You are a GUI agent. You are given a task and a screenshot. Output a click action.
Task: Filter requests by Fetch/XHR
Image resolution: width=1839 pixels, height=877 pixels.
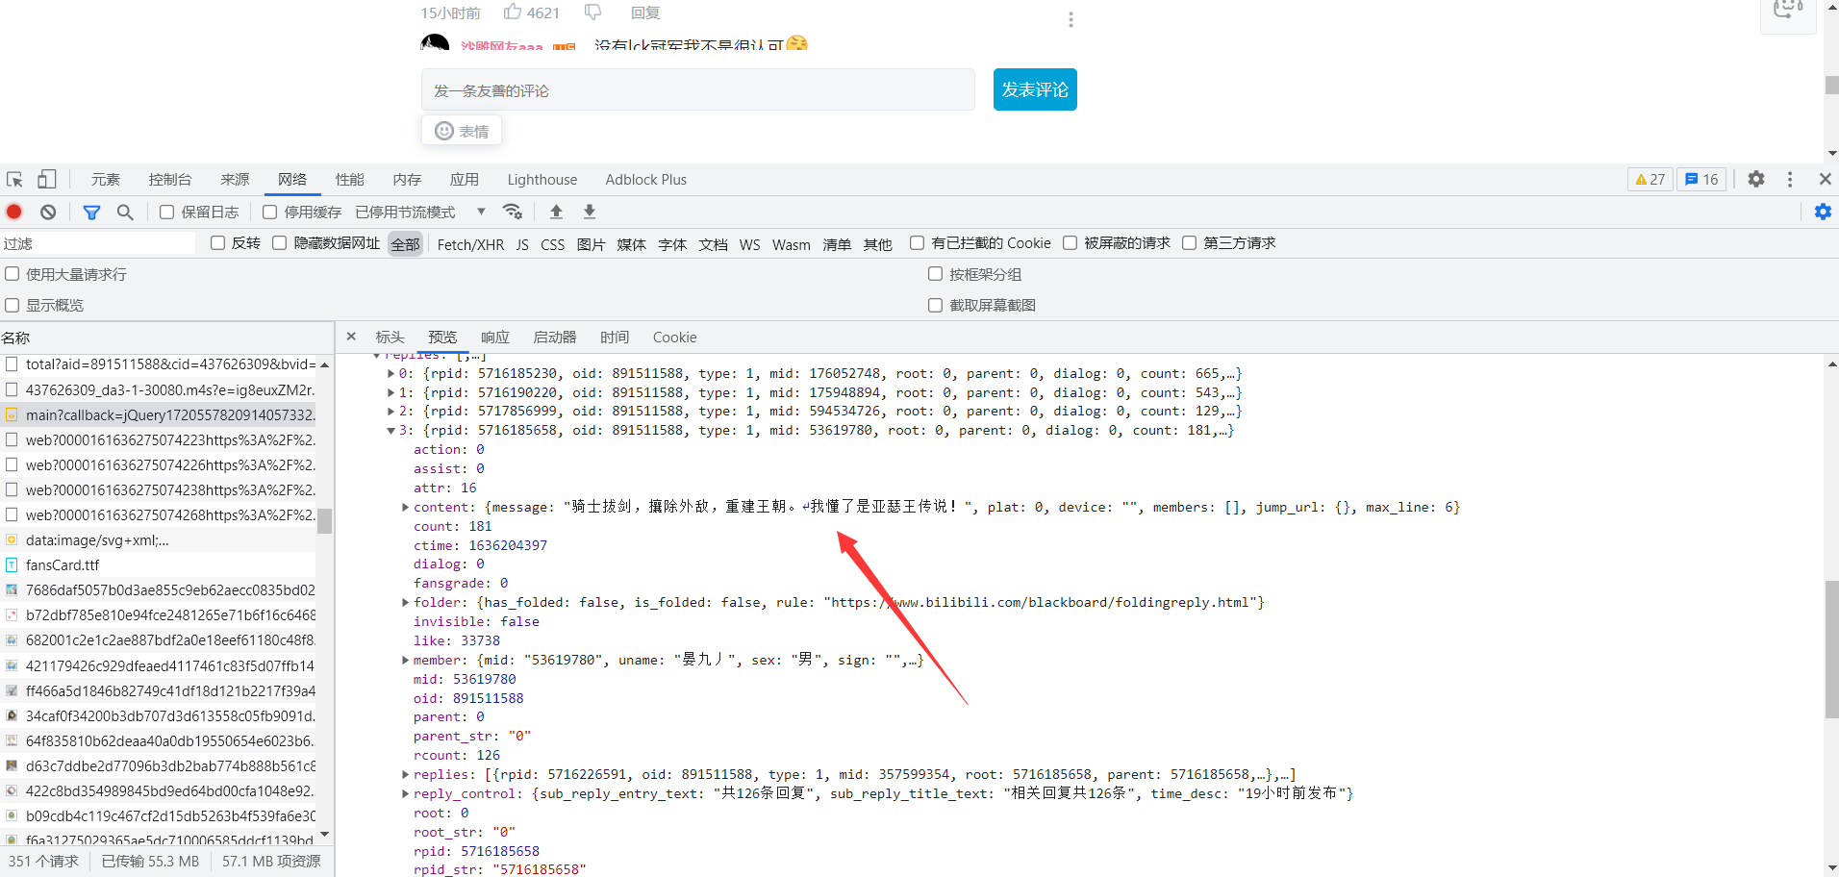(470, 244)
